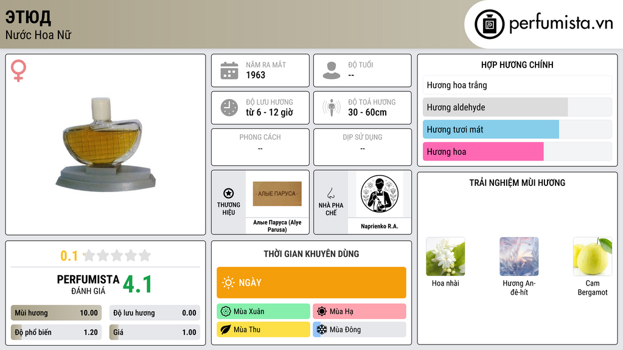
Task: Click the pink Hương hoa accord bar
Action: pyautogui.click(x=517, y=151)
